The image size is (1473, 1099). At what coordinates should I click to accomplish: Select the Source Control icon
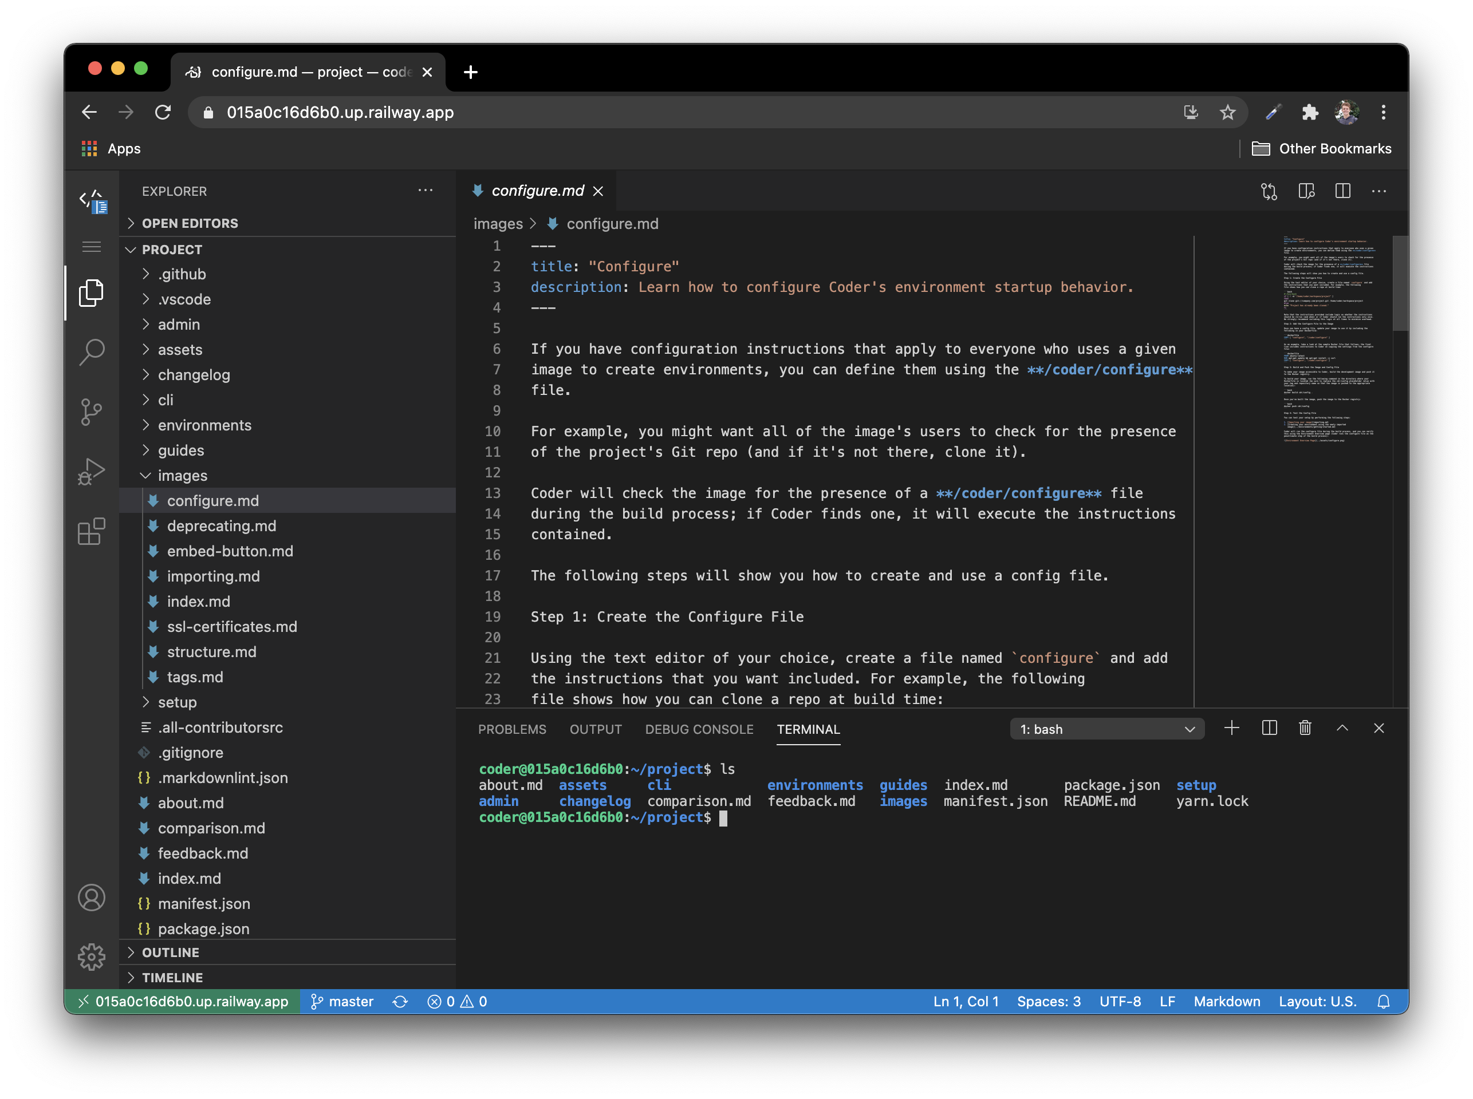pyautogui.click(x=92, y=412)
